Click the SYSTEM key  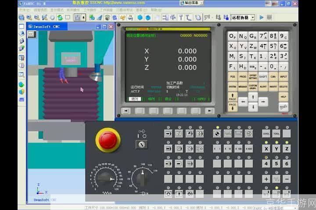pos(233,87)
